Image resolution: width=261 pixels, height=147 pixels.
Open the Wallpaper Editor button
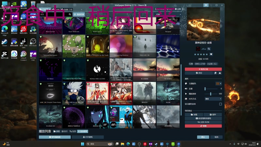(x=55, y=137)
